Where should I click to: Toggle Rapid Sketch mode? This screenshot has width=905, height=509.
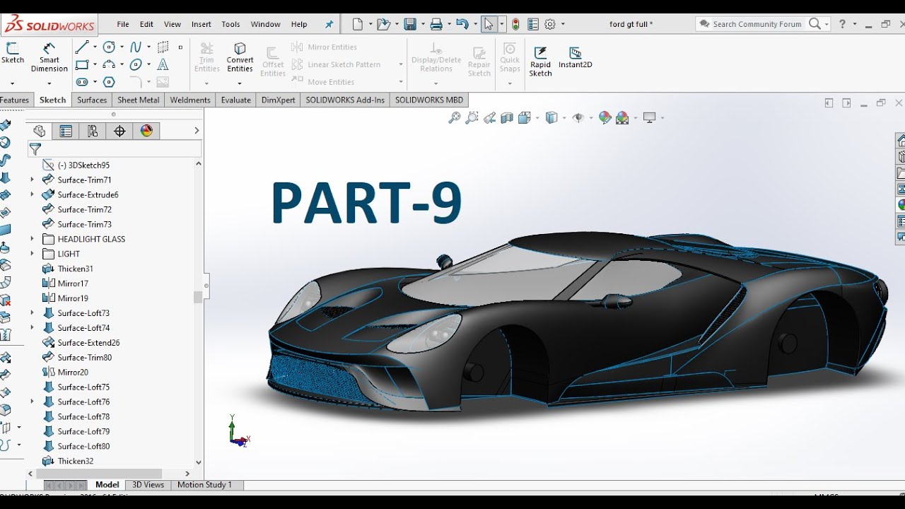click(x=540, y=62)
